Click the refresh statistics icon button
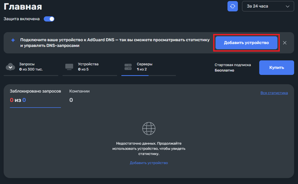Screen dimensions: 298x184 [232, 6]
